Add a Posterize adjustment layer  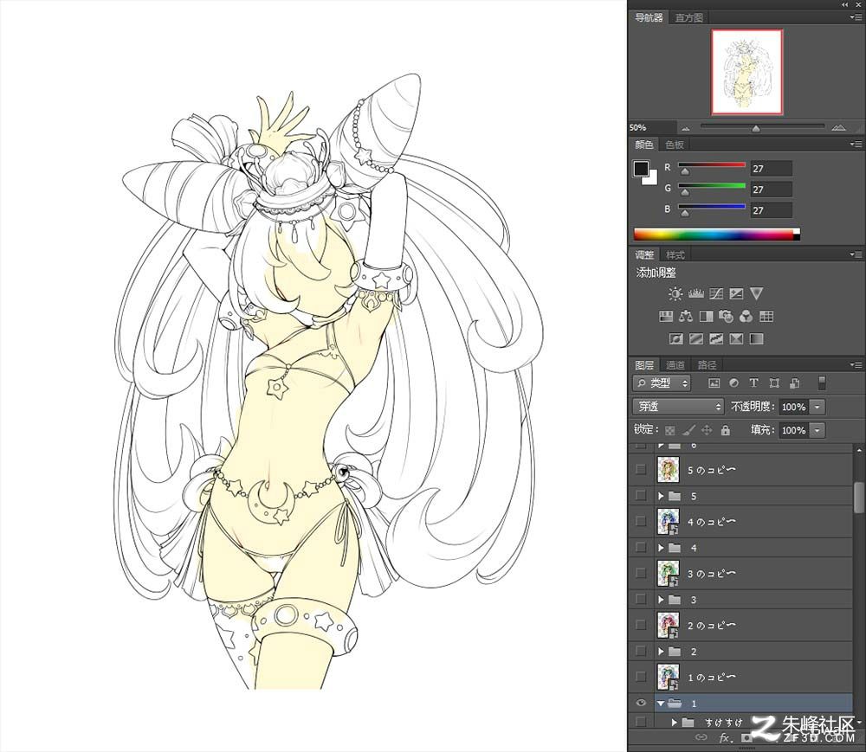696,338
